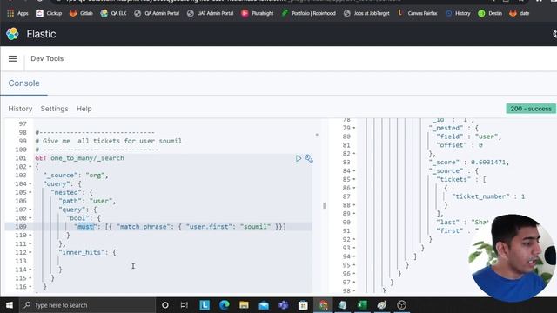Click the comment 'Give me all tickets for user soumil'
Image resolution: width=557 pixels, height=313 pixels.
click(x=108, y=141)
